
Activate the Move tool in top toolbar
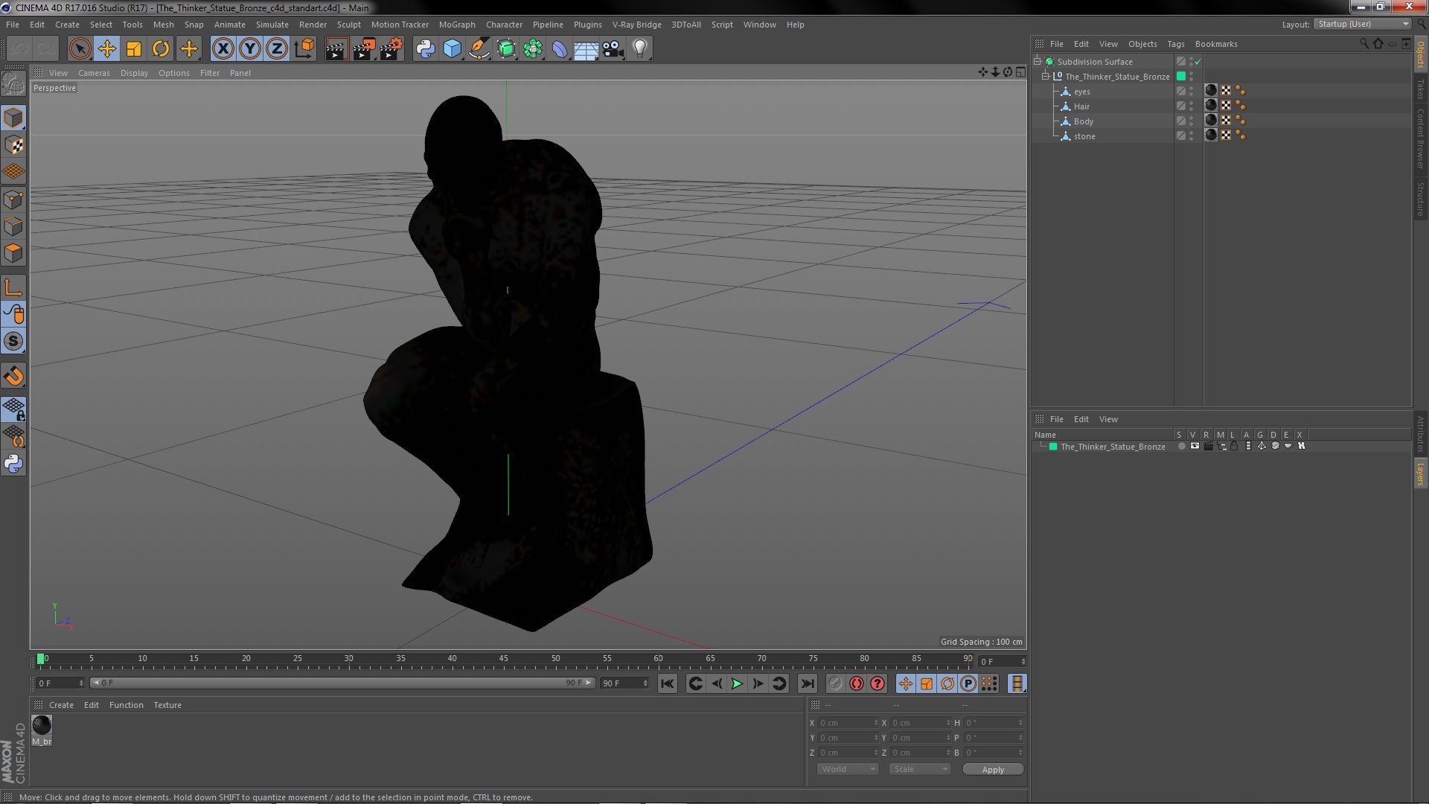pos(107,49)
